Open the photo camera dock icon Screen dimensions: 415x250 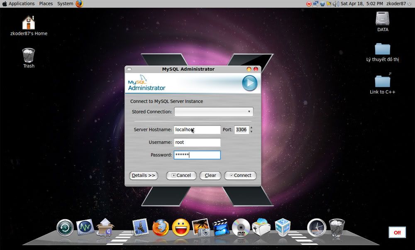pos(201,227)
